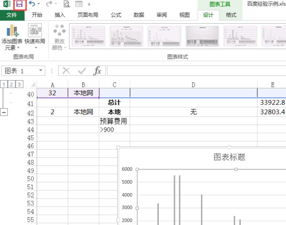The image size is (286, 225).
Task: Open Customize Quick Access Toolbar dropdown
Action: [x=89, y=4]
